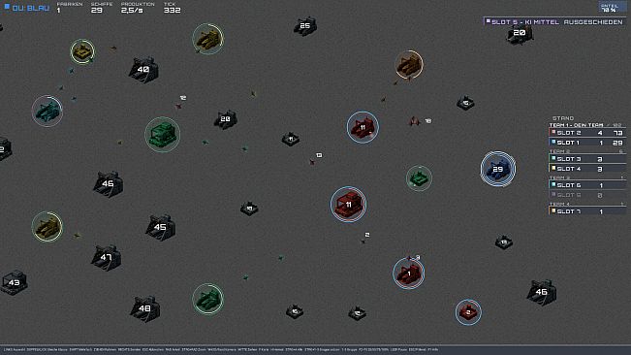Screen dimensions: 631x355
Task: Target the neutral factory labeled 45
Action: click(160, 227)
